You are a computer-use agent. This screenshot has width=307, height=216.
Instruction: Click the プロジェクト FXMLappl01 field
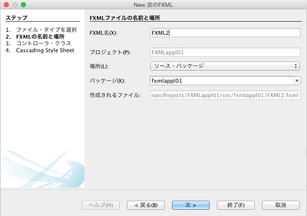(225, 52)
